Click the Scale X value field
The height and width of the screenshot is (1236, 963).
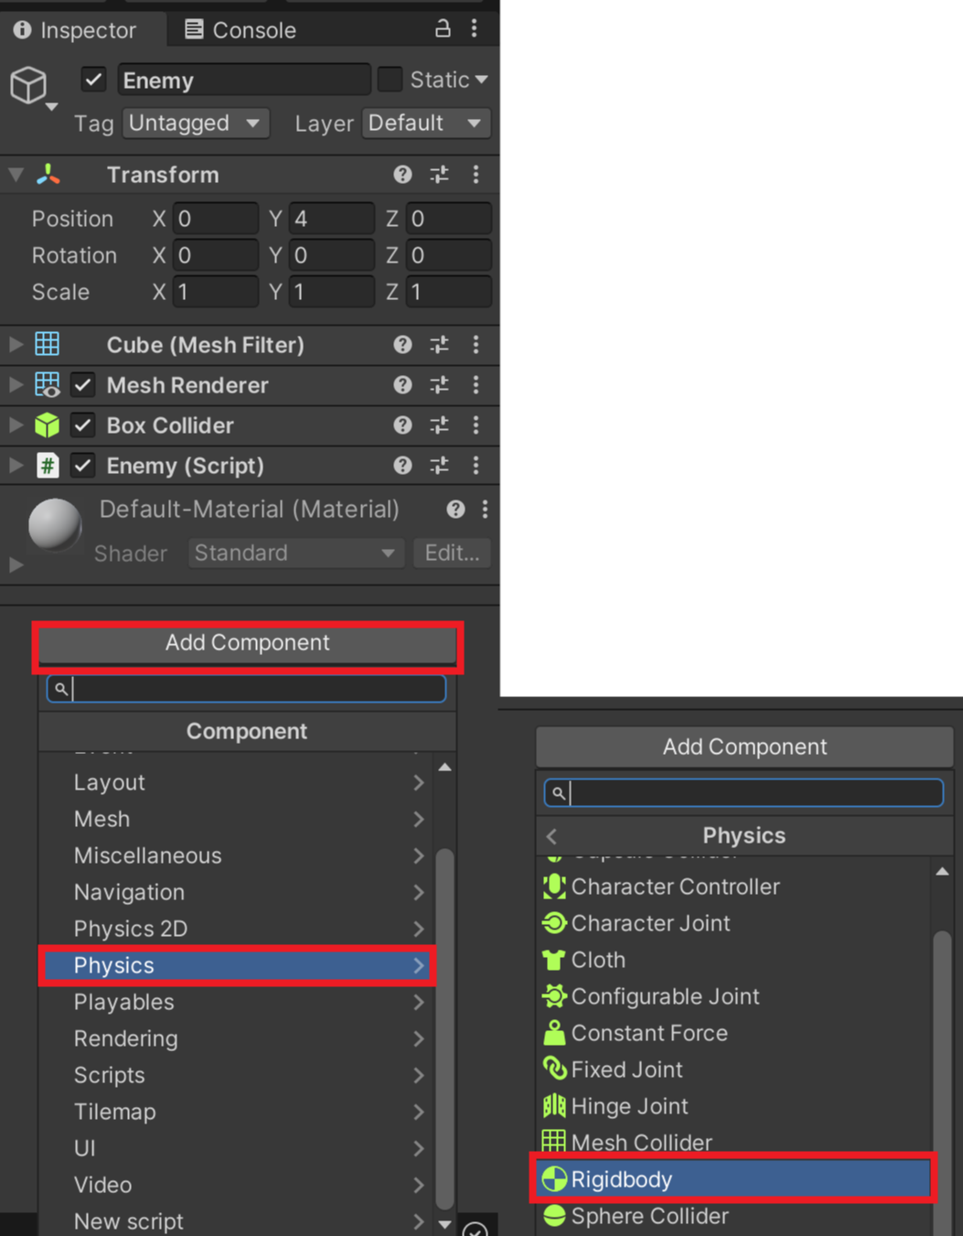pyautogui.click(x=216, y=292)
